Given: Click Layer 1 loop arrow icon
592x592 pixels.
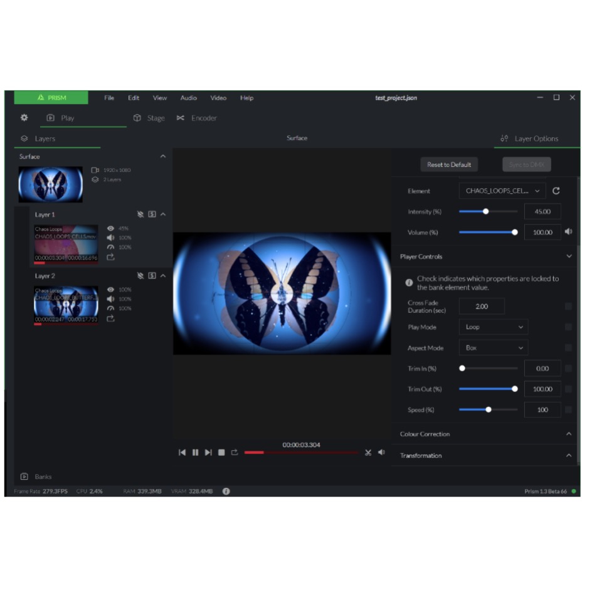Looking at the screenshot, I should (110, 258).
